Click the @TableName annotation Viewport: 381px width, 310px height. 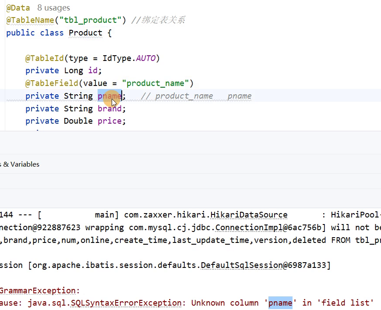pyautogui.click(x=30, y=20)
